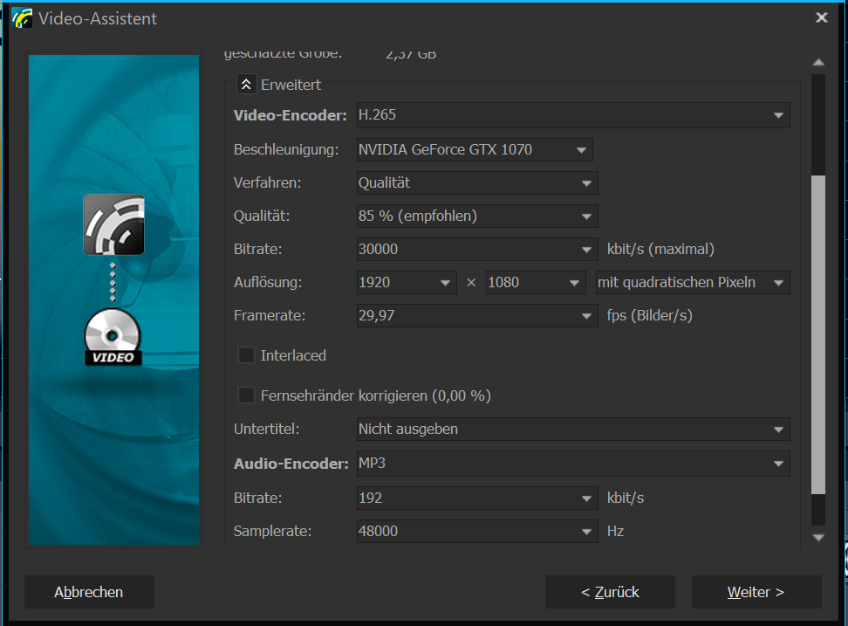Toggle Fernsehränder korrigieren checkbox
This screenshot has width=848, height=626.
(247, 396)
